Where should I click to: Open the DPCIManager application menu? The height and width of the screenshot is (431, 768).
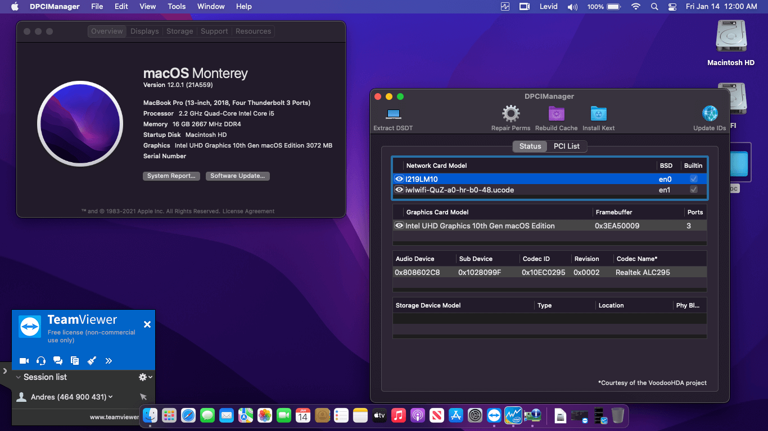[x=55, y=7]
